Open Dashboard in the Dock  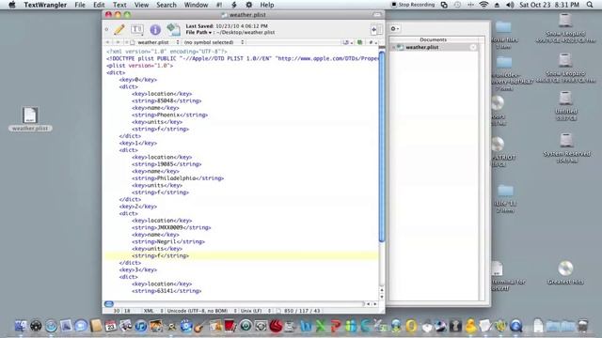pyautogui.click(x=36, y=326)
